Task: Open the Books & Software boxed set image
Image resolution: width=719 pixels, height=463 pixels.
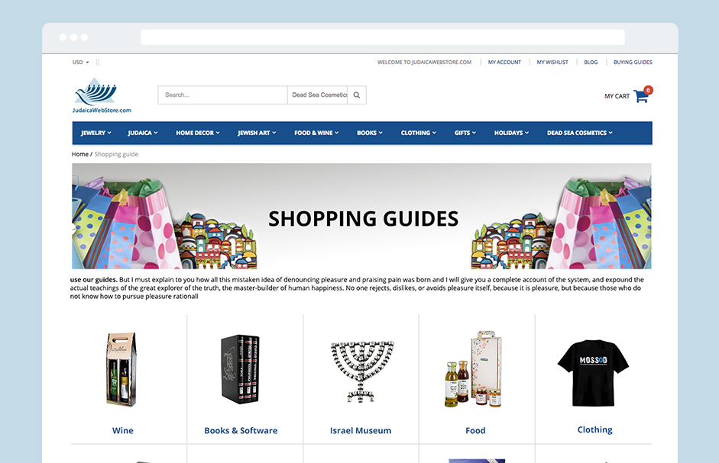Action: click(x=240, y=369)
